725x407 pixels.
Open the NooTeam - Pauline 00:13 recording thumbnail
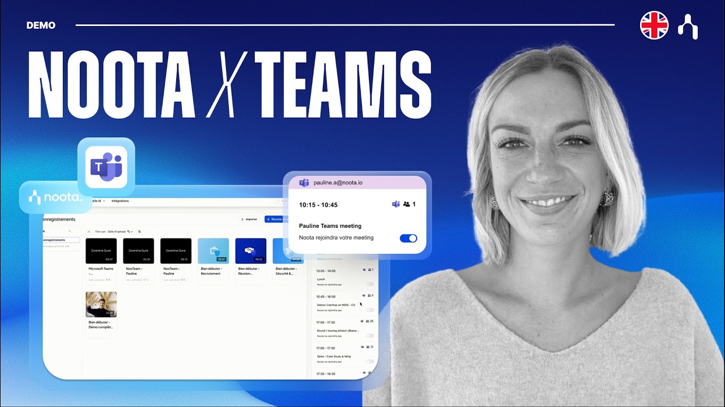pos(176,251)
